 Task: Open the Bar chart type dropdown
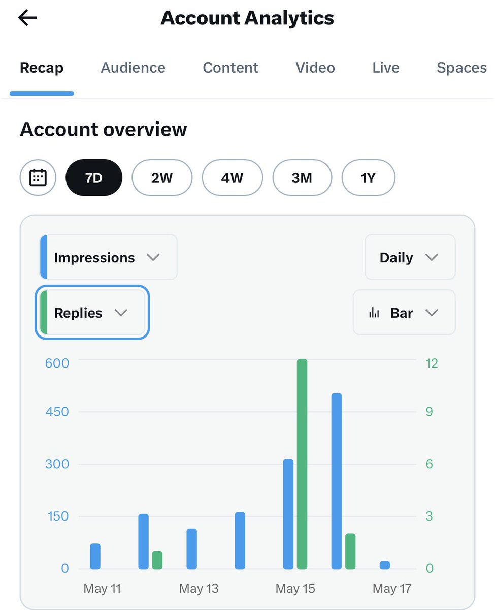404,313
